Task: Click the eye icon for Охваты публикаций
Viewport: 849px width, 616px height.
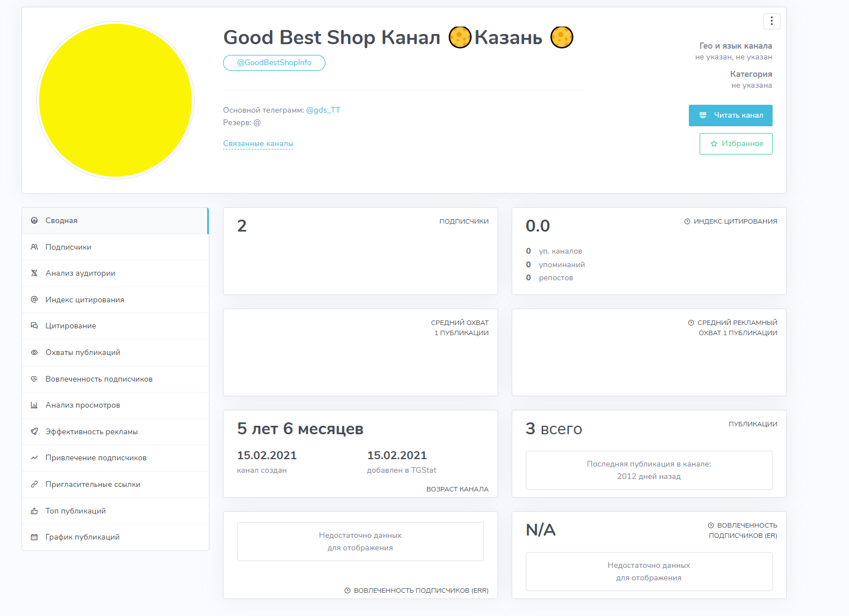Action: [34, 353]
